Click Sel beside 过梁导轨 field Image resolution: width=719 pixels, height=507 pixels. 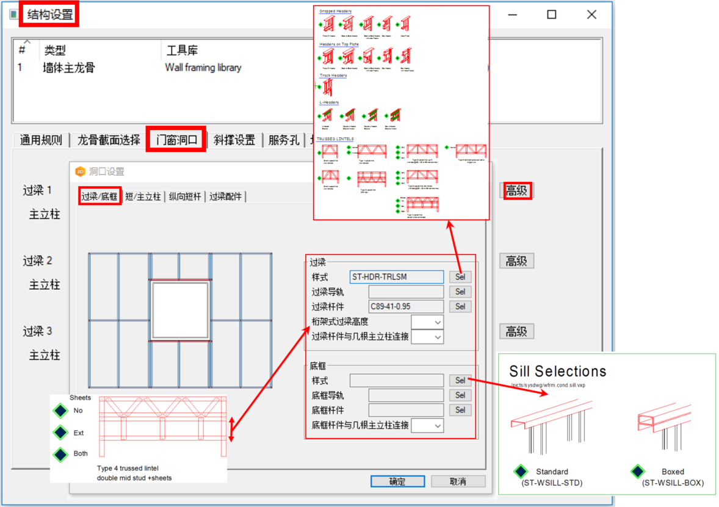[460, 292]
